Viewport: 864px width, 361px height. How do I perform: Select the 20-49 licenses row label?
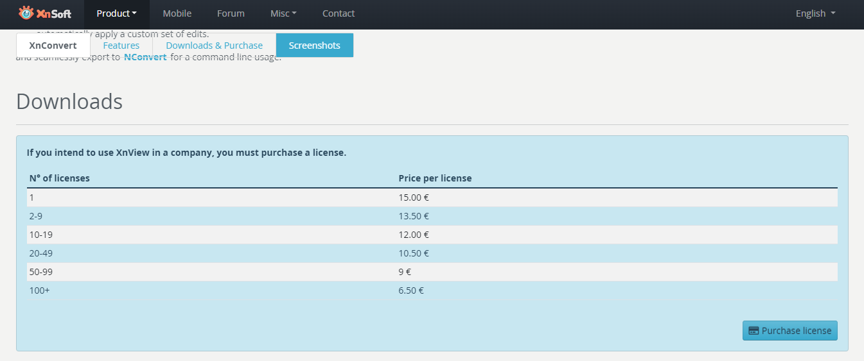(x=41, y=253)
